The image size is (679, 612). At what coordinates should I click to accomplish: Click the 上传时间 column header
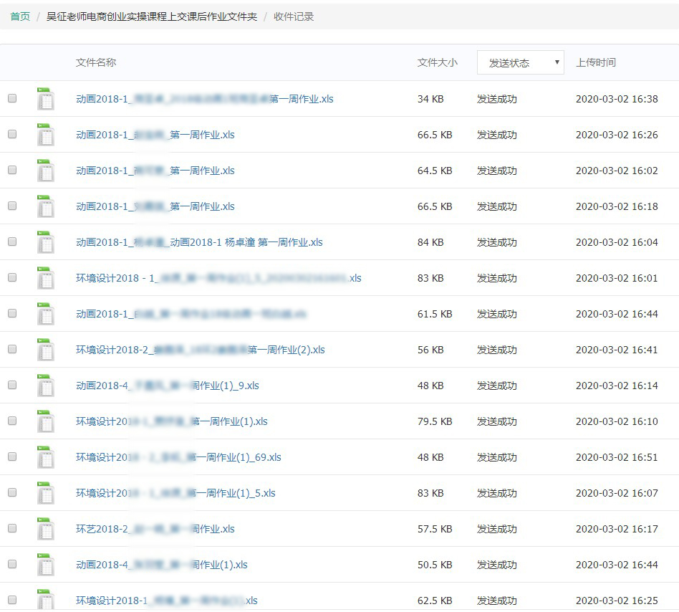pyautogui.click(x=595, y=62)
